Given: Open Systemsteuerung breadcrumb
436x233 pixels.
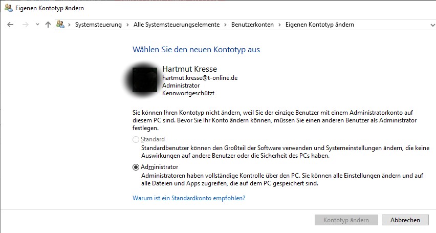Looking at the screenshot, I should click(x=98, y=25).
